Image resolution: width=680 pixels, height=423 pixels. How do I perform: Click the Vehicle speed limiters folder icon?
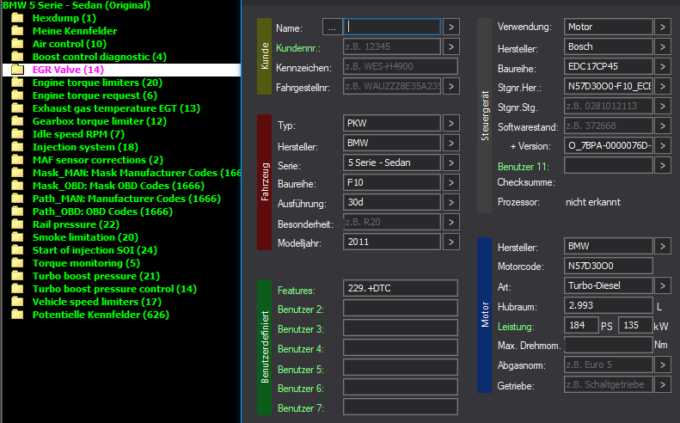pos(17,302)
